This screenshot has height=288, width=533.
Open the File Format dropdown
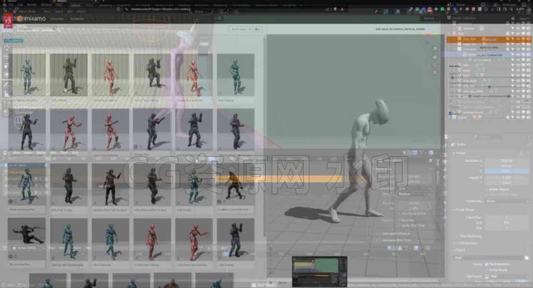[x=507, y=277]
